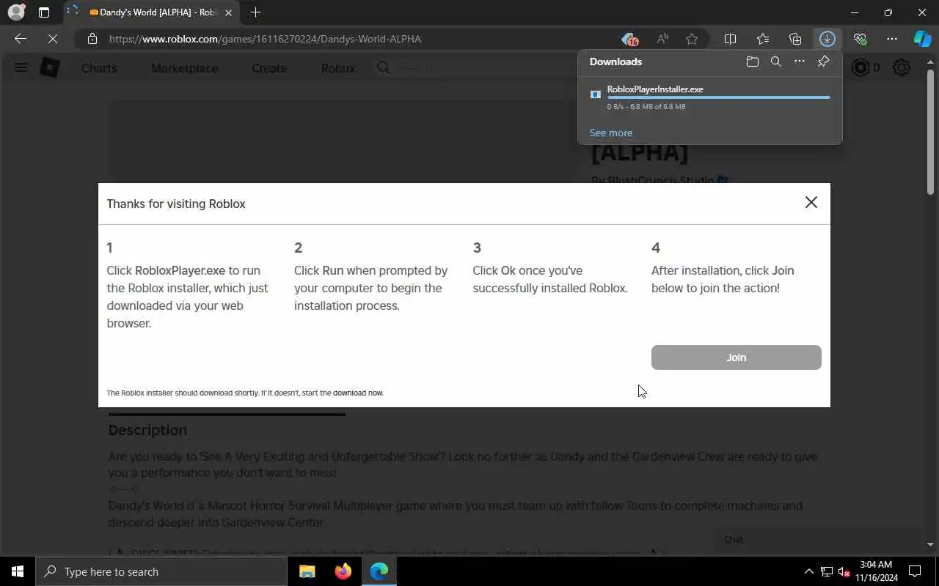Open the Charts page
The height and width of the screenshot is (586, 939).
coord(99,68)
